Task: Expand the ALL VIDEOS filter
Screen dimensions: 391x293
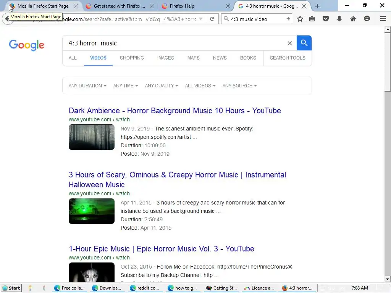Action: [x=200, y=86]
